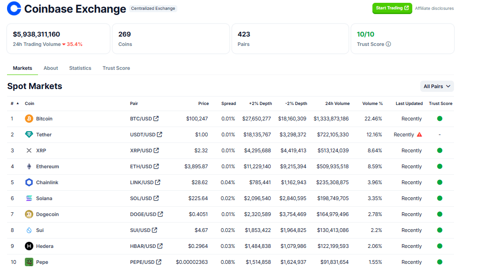Open the Affiliate disclosures link
The height and width of the screenshot is (269, 477).
pos(434,8)
